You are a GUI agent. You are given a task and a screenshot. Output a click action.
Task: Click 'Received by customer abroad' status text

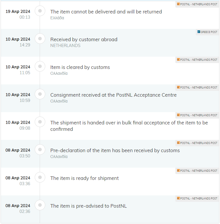84,39
